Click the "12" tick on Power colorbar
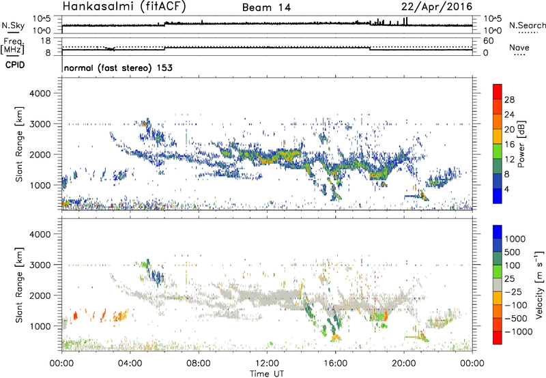Image resolution: width=546 pixels, height=378 pixels. tap(509, 160)
